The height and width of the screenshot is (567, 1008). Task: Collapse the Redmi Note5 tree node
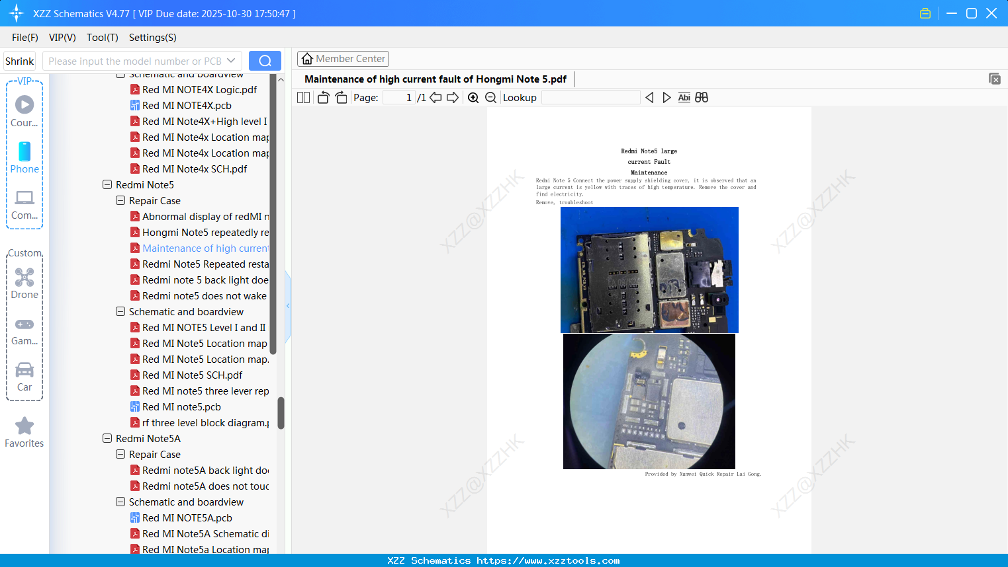click(107, 184)
